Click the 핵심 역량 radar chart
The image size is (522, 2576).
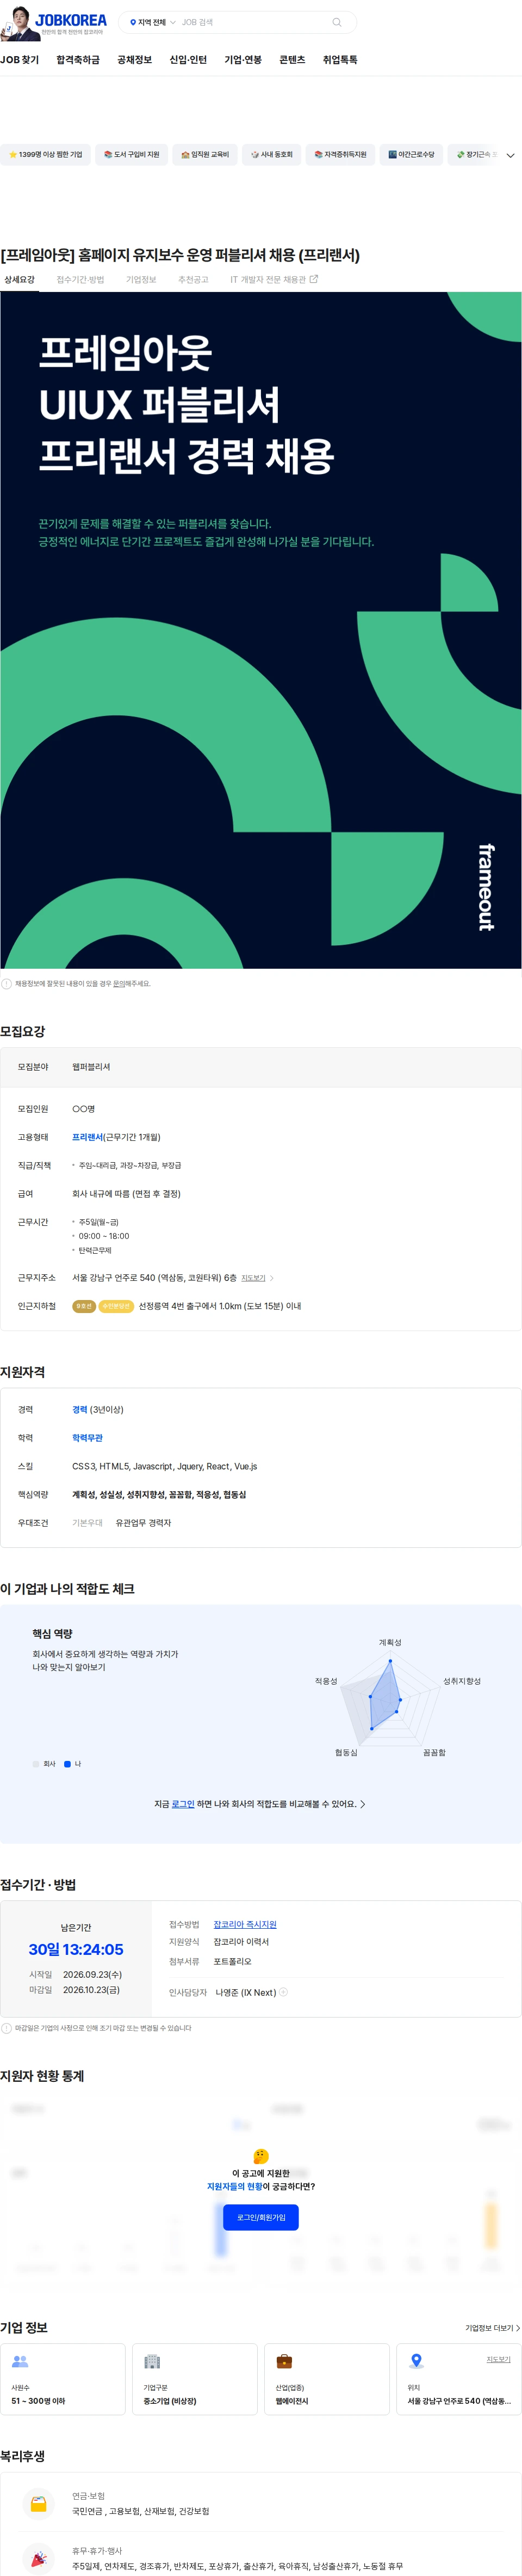[x=389, y=1699]
